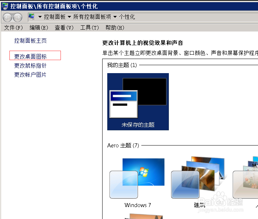
Task: Click the control panel icon in title bar
Action: (x=5, y=6)
